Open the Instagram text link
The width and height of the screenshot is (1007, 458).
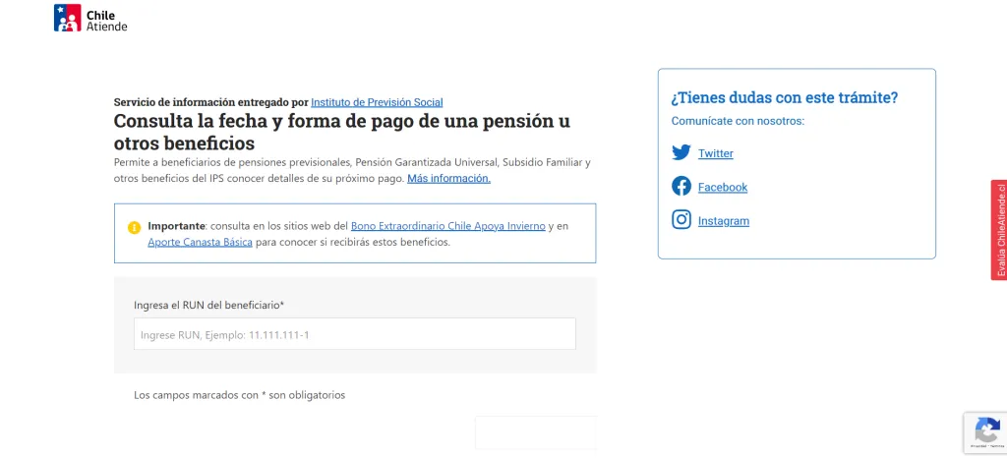tap(723, 221)
